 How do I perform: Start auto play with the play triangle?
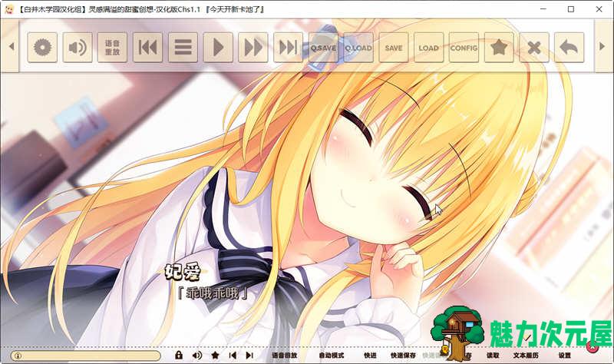(218, 48)
